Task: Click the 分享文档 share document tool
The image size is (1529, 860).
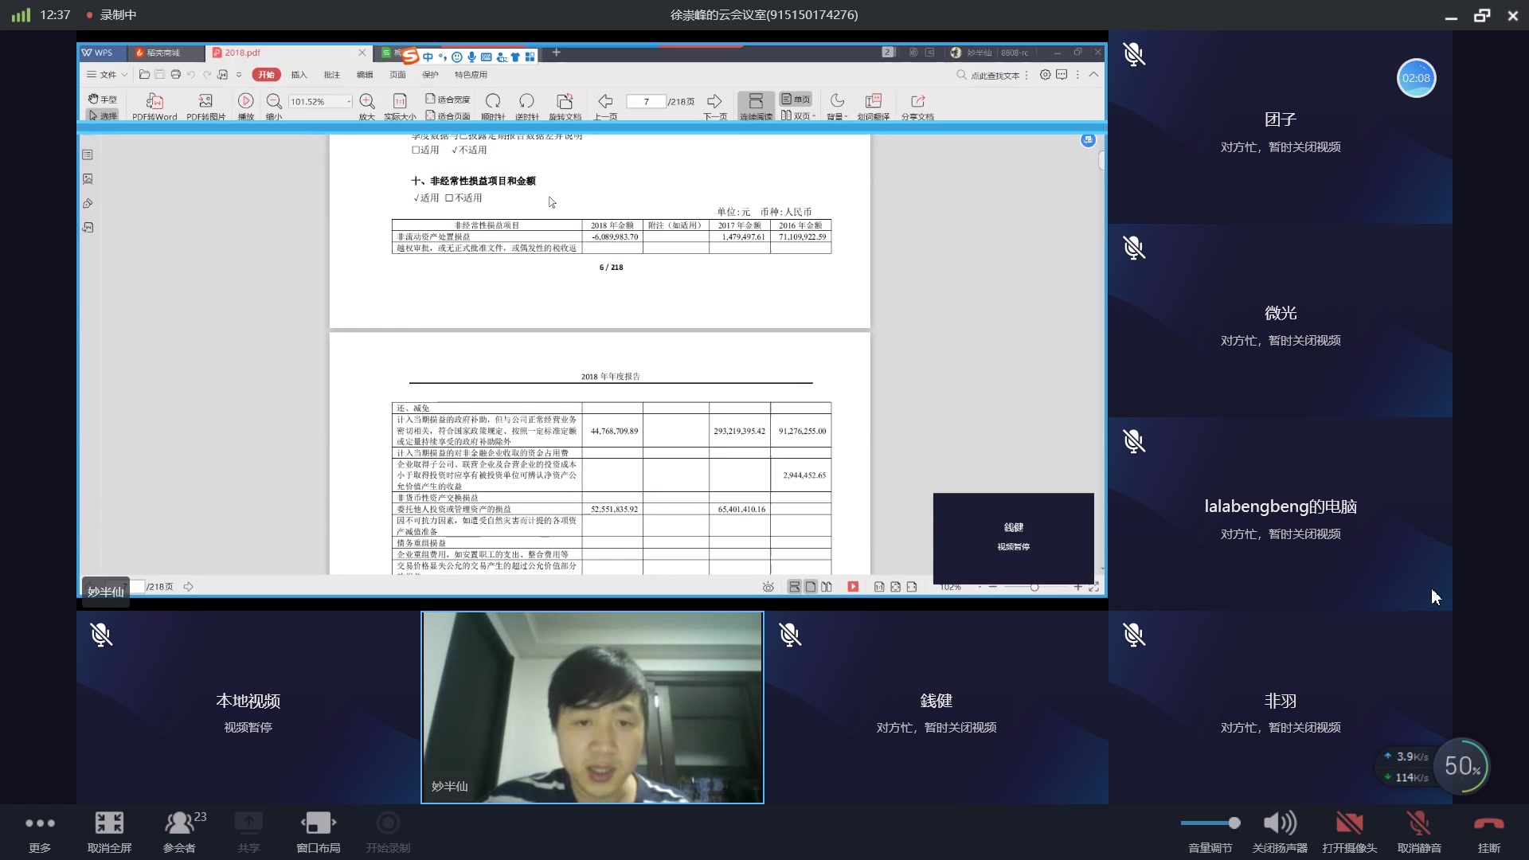Action: tap(917, 107)
